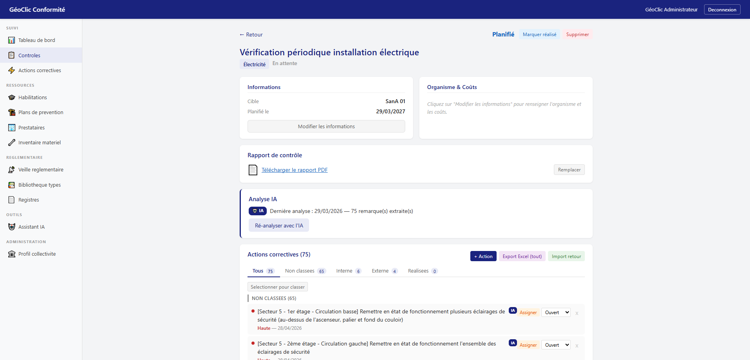The width and height of the screenshot is (750, 360).
Task: Click the Plans de prevention icon
Action: click(12, 113)
